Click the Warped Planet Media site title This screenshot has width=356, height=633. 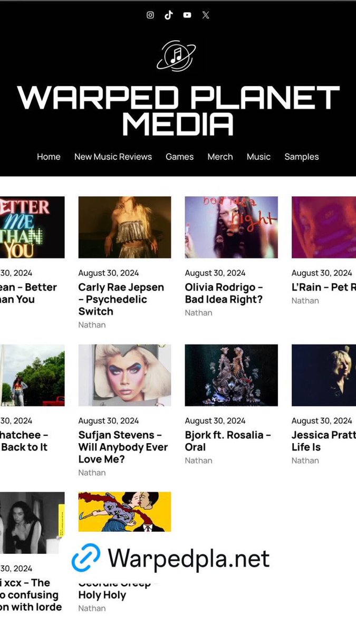tap(178, 110)
